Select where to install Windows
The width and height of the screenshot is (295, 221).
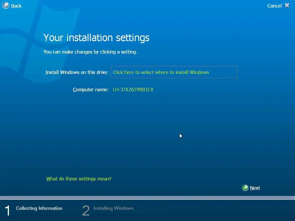tap(174, 72)
